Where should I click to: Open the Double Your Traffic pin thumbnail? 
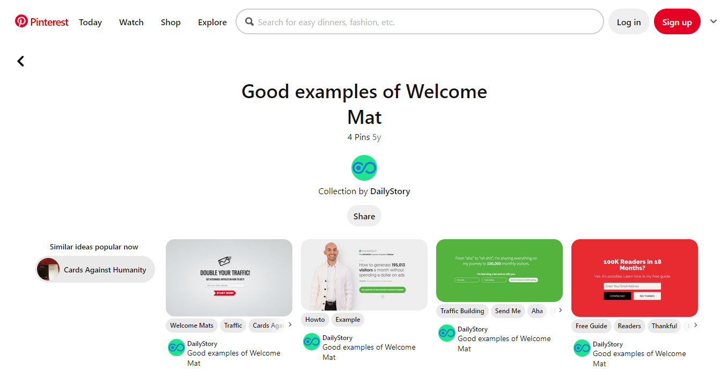(x=229, y=277)
